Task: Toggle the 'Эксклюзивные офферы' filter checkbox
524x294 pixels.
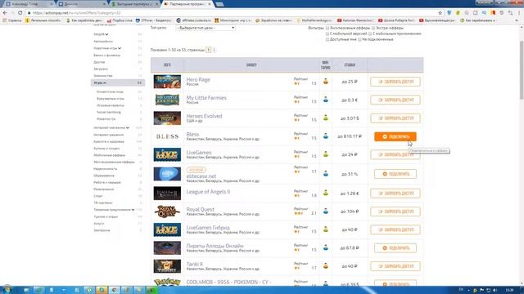Action: [327, 29]
